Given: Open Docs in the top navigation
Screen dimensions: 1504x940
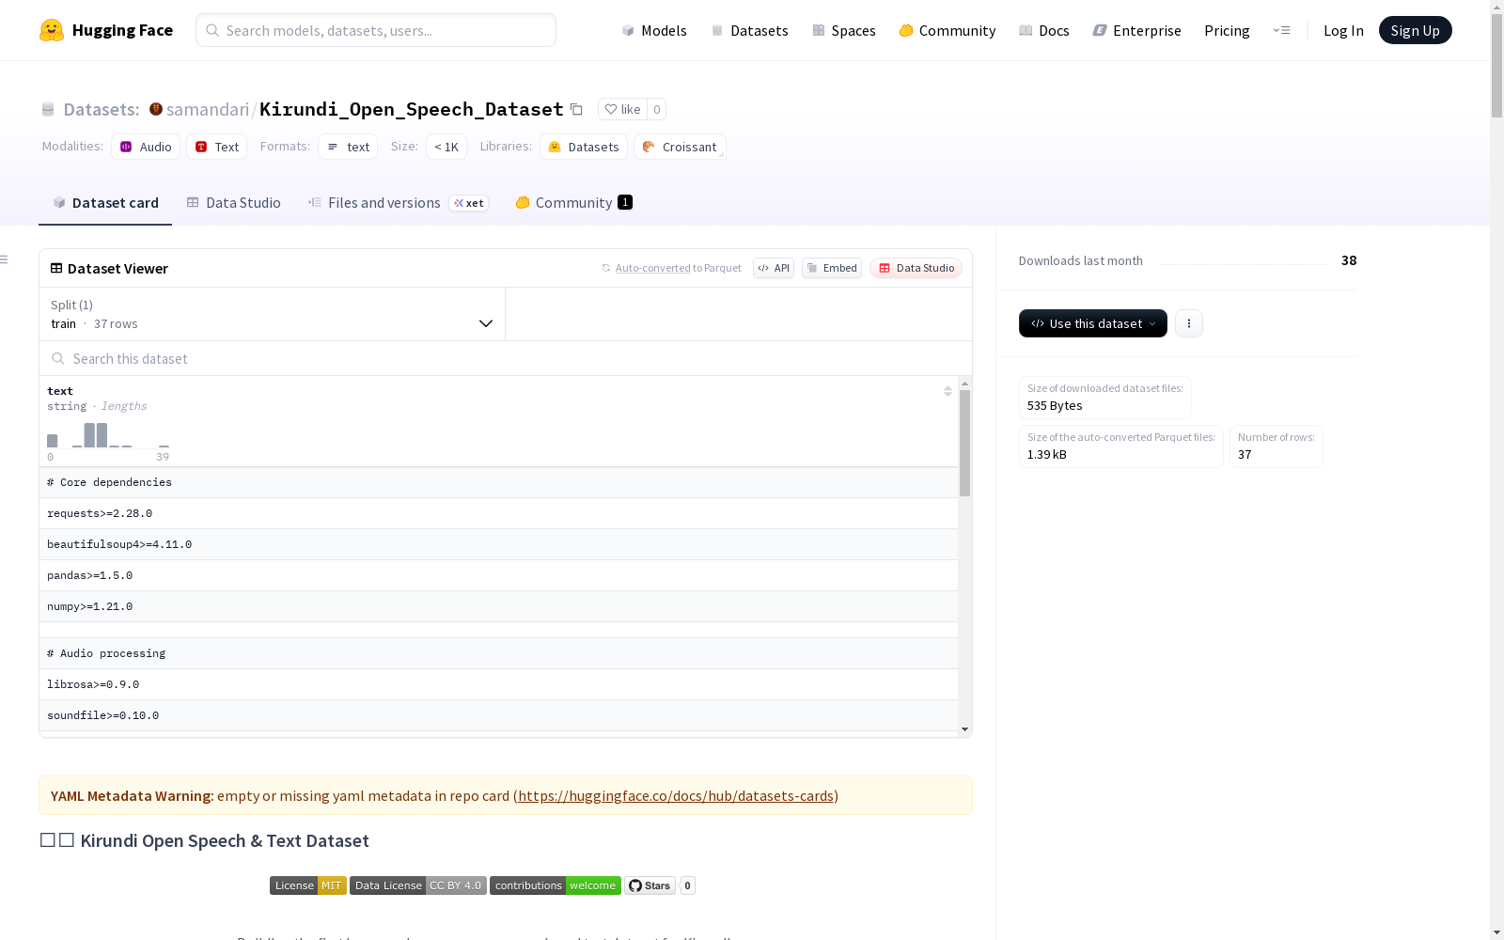Looking at the screenshot, I should [1044, 30].
